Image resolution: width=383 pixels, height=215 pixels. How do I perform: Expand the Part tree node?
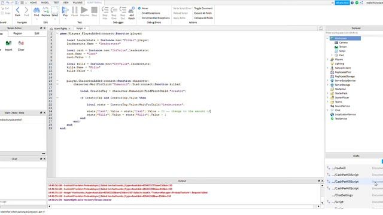(332, 55)
